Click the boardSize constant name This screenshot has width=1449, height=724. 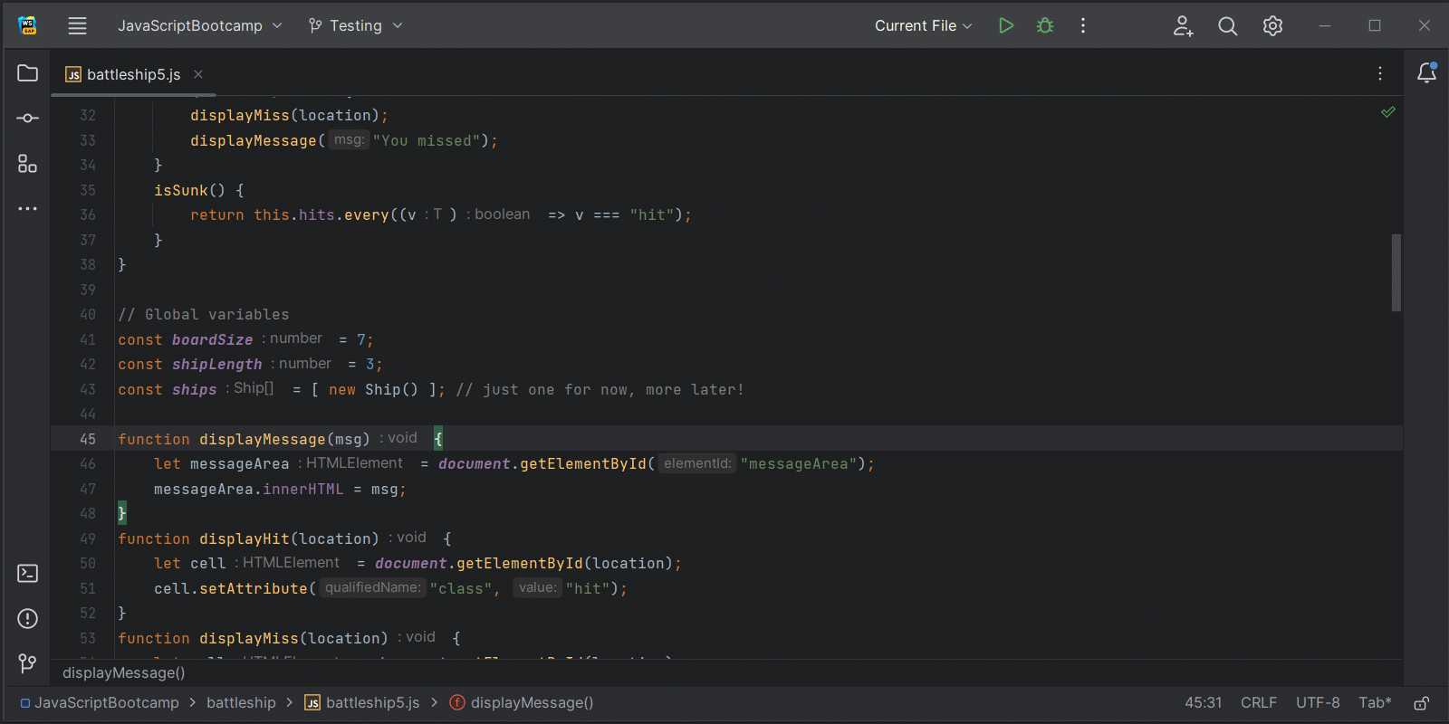coord(213,339)
